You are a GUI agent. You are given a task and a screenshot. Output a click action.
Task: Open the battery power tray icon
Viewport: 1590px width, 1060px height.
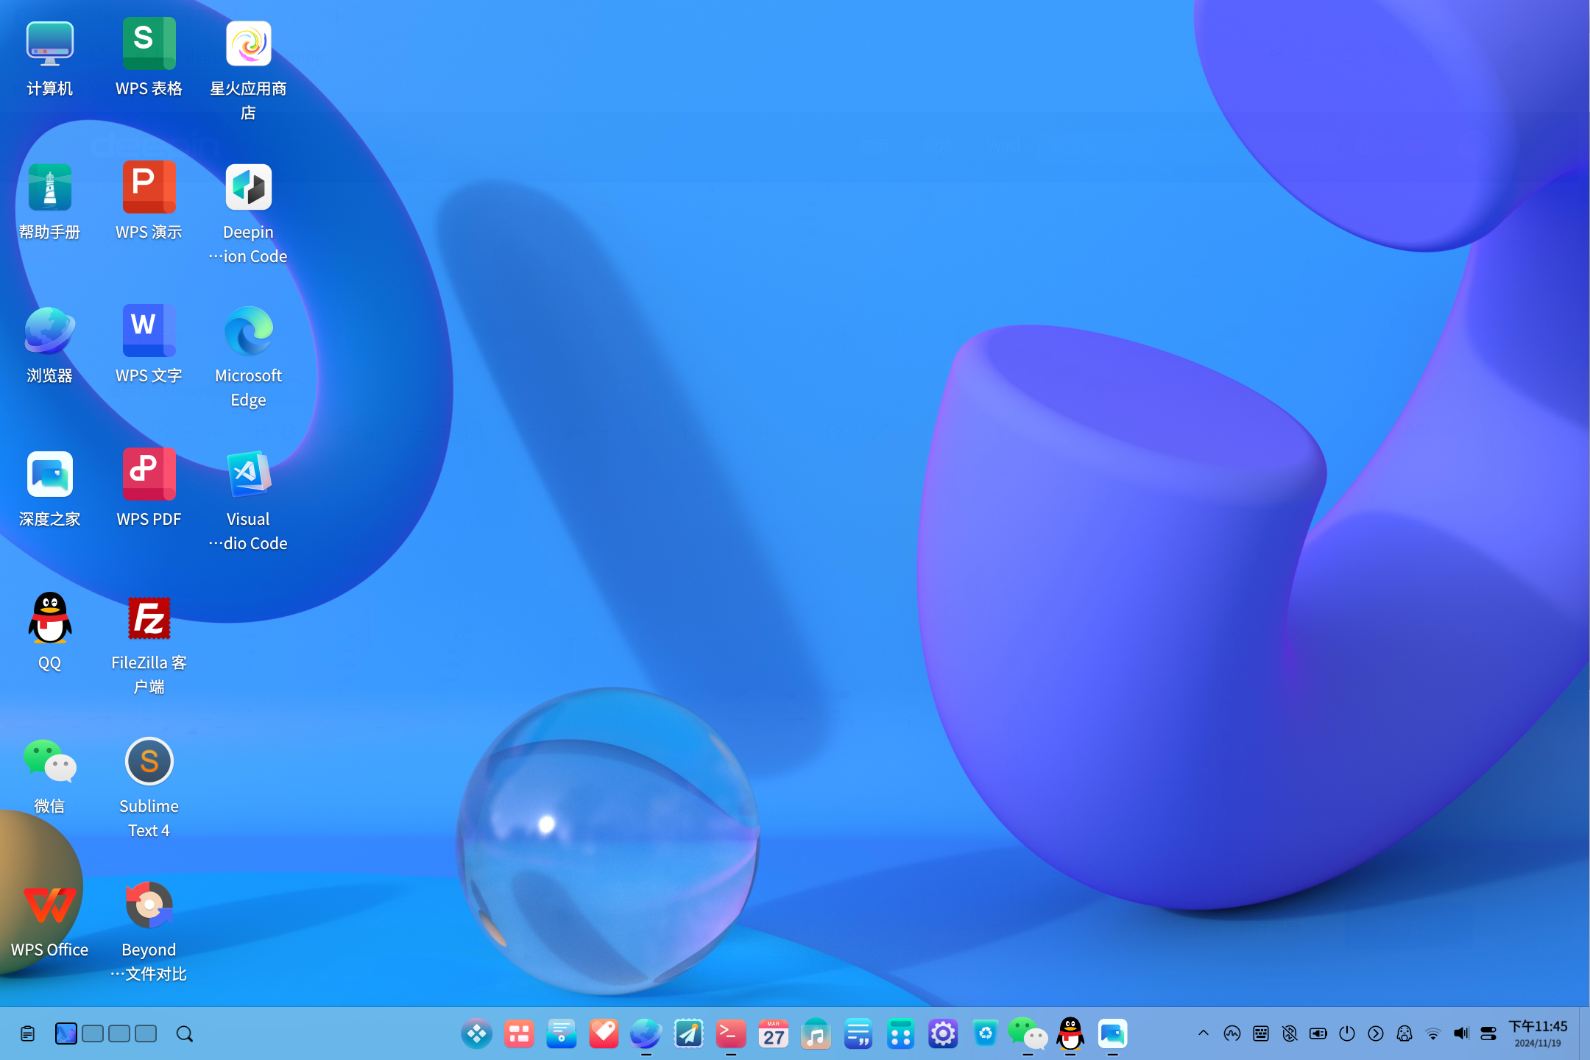point(1318,1033)
